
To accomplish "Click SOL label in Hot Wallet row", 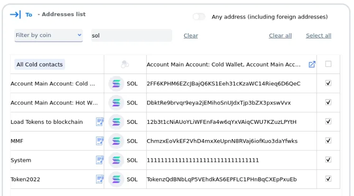I will (132, 103).
